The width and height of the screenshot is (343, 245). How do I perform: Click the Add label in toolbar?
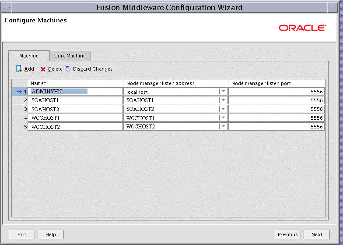(29, 69)
